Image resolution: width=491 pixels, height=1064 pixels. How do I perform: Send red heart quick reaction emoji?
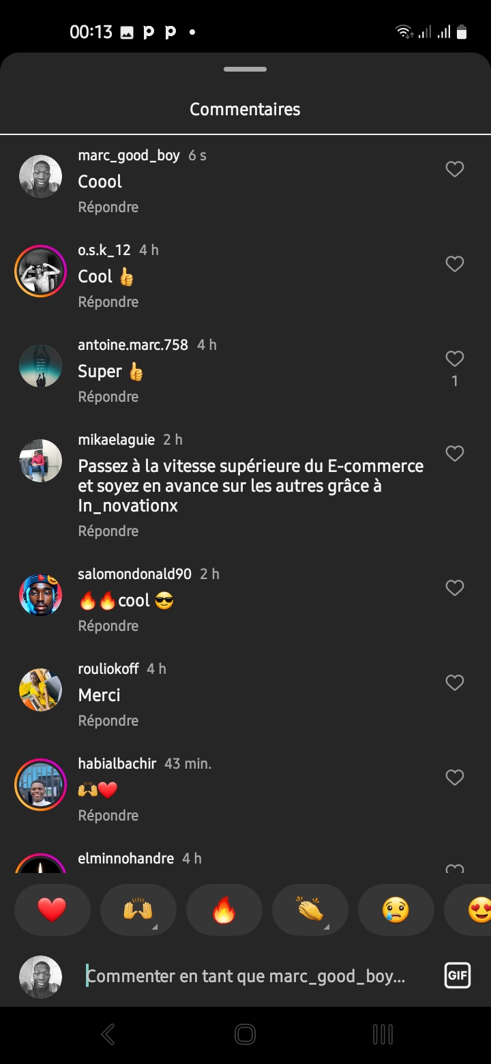pyautogui.click(x=52, y=910)
